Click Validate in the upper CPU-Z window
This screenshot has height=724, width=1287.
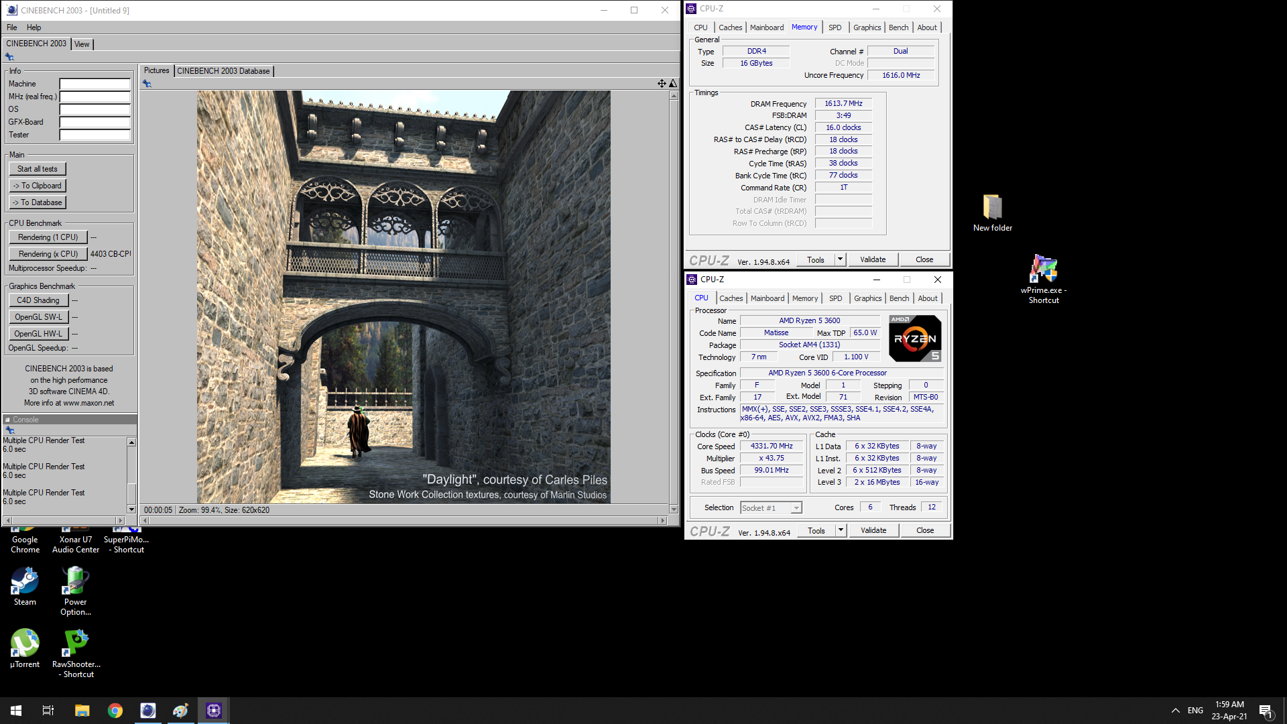[x=873, y=259]
